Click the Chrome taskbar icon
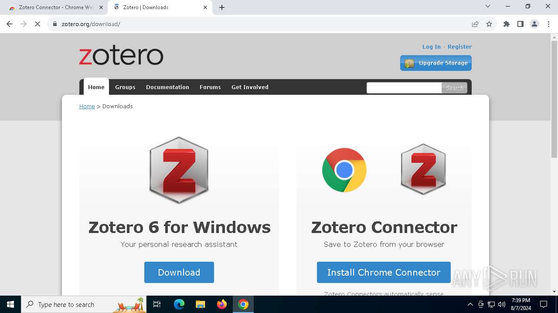Image resolution: width=558 pixels, height=313 pixels. [x=243, y=304]
